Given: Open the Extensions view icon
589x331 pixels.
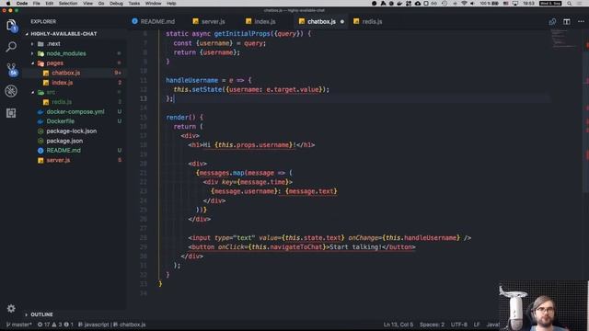Looking at the screenshot, I should tap(11, 113).
